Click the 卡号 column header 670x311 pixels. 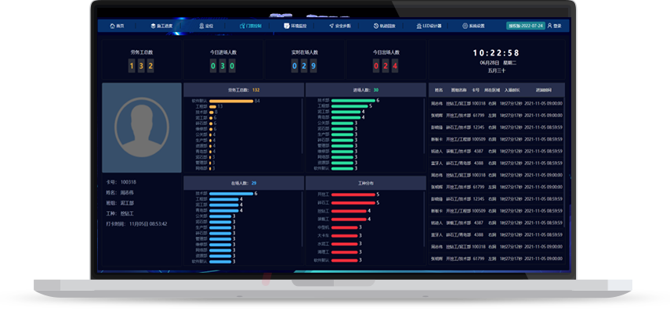point(476,91)
